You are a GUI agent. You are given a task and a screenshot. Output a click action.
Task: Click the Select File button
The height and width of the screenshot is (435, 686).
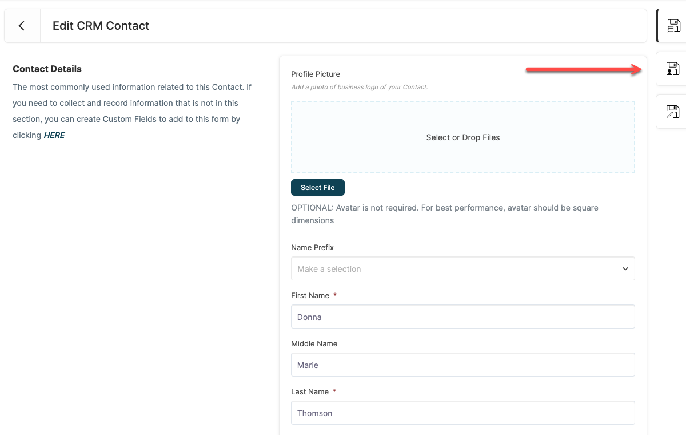coord(318,188)
